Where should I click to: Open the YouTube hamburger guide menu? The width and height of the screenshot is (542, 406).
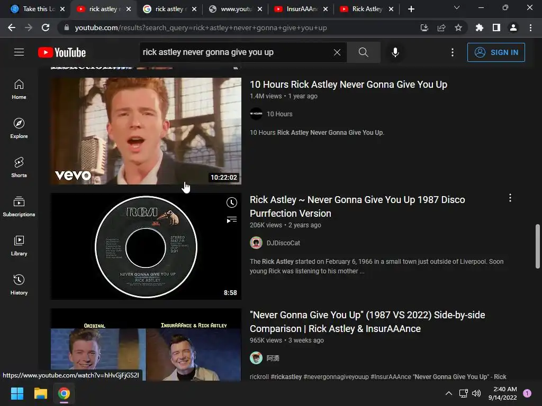pyautogui.click(x=19, y=52)
